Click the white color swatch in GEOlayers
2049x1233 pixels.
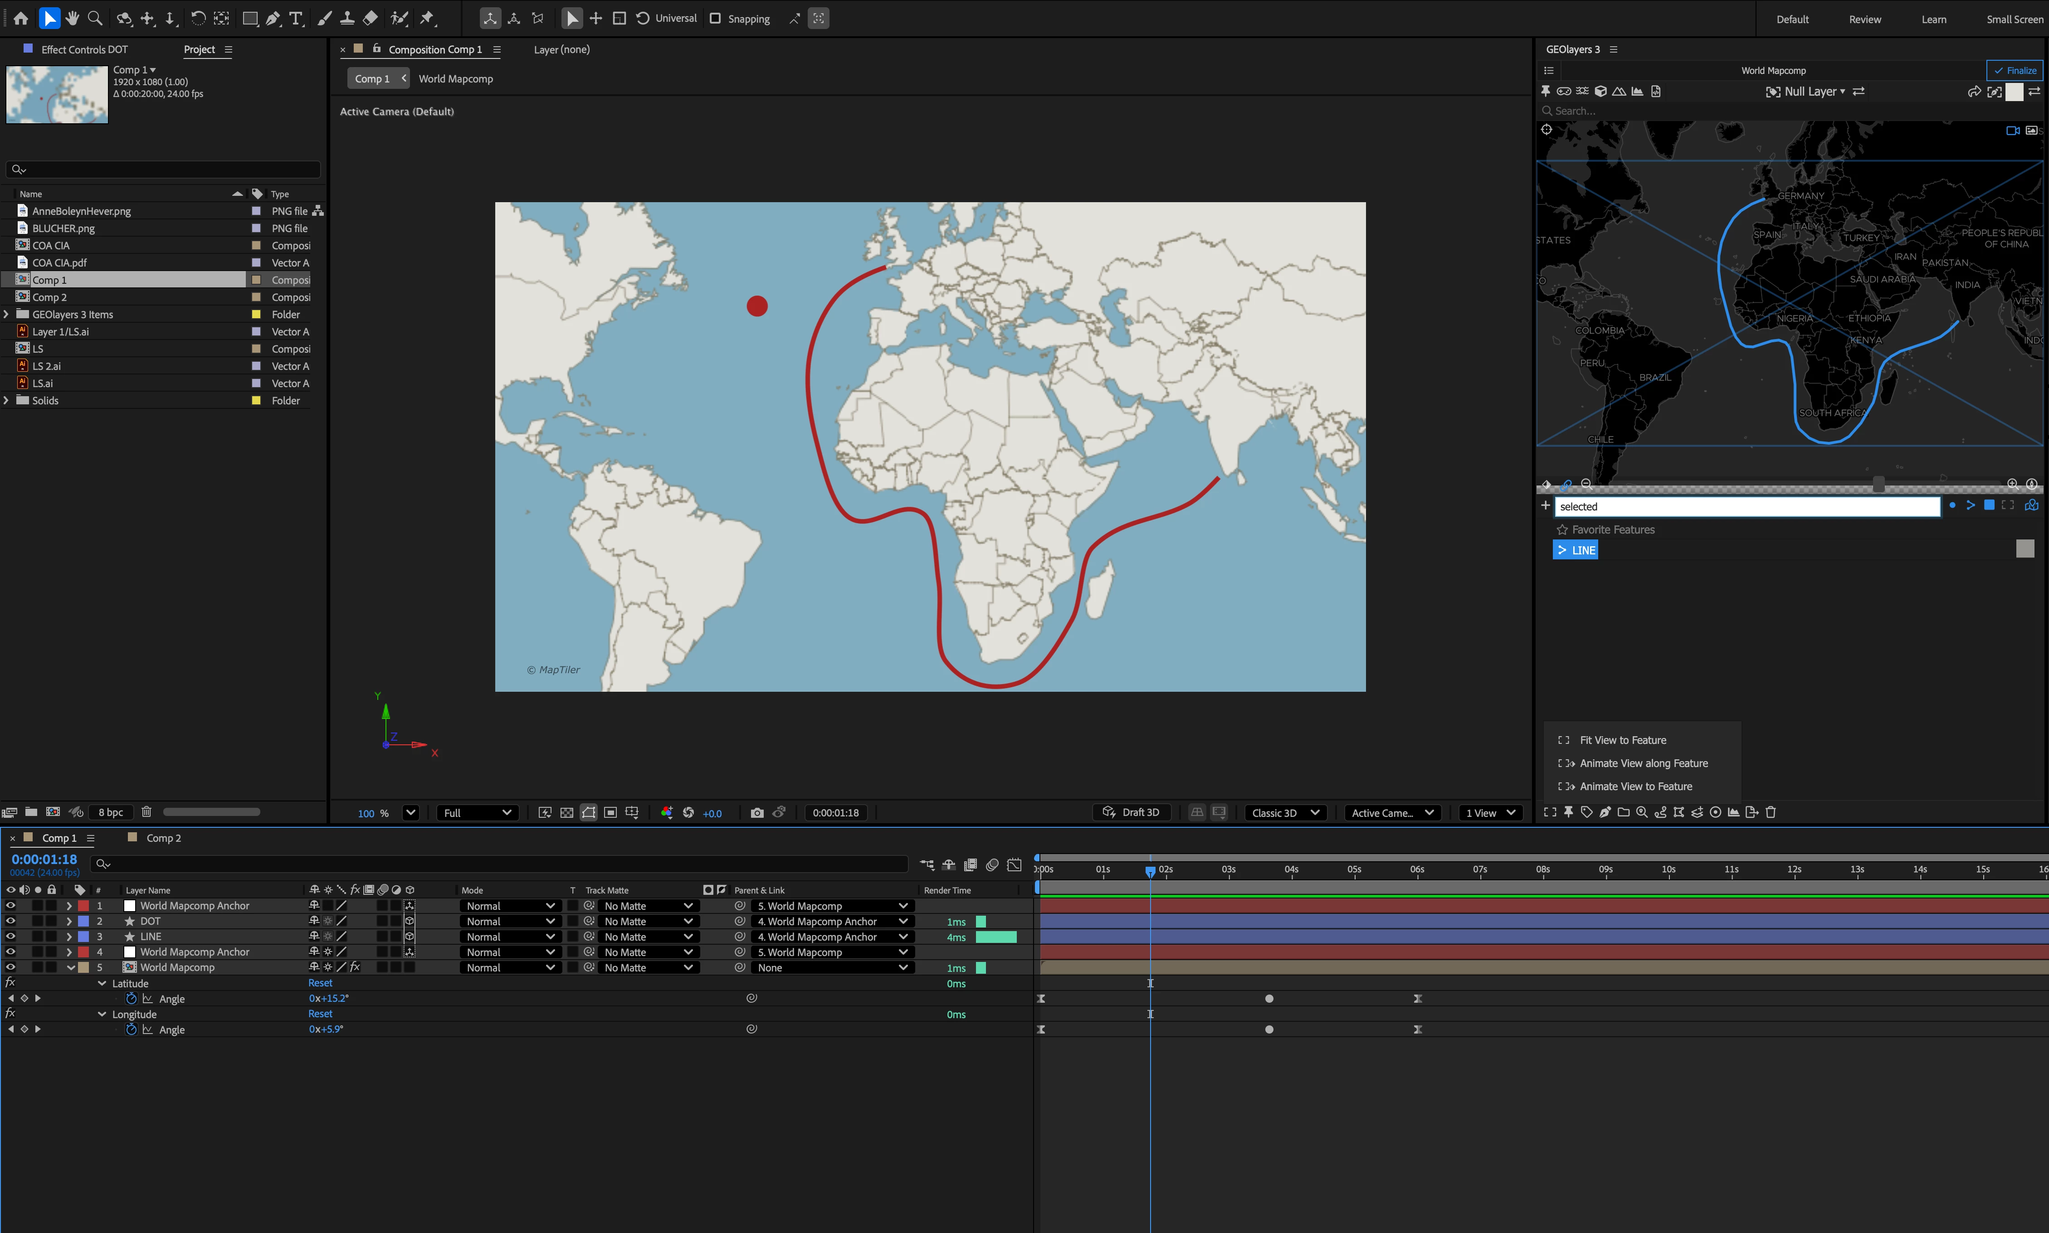(2014, 92)
